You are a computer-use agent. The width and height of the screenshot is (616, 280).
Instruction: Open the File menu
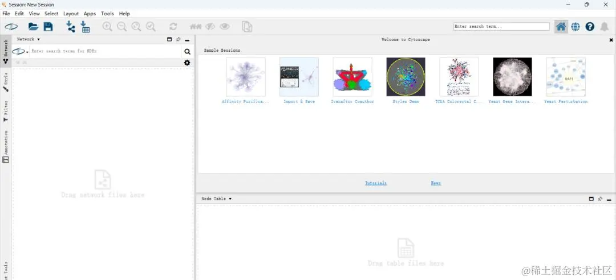[x=6, y=13]
